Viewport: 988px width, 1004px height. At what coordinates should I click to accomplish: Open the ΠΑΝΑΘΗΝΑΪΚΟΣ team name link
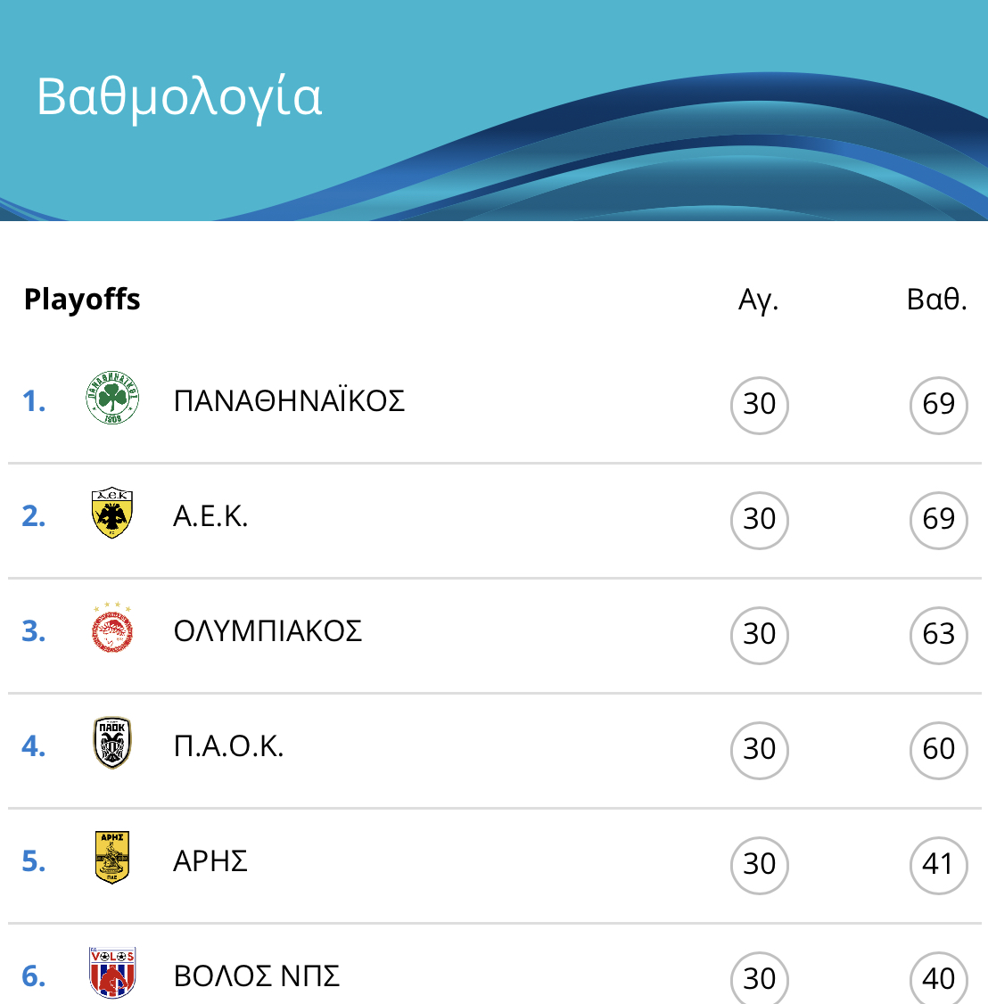289,401
